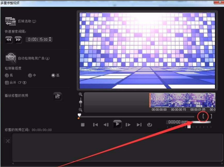Screen dimensions: 224x167
Task: Set the mark-in point with the [ button
Action: pos(203,116)
